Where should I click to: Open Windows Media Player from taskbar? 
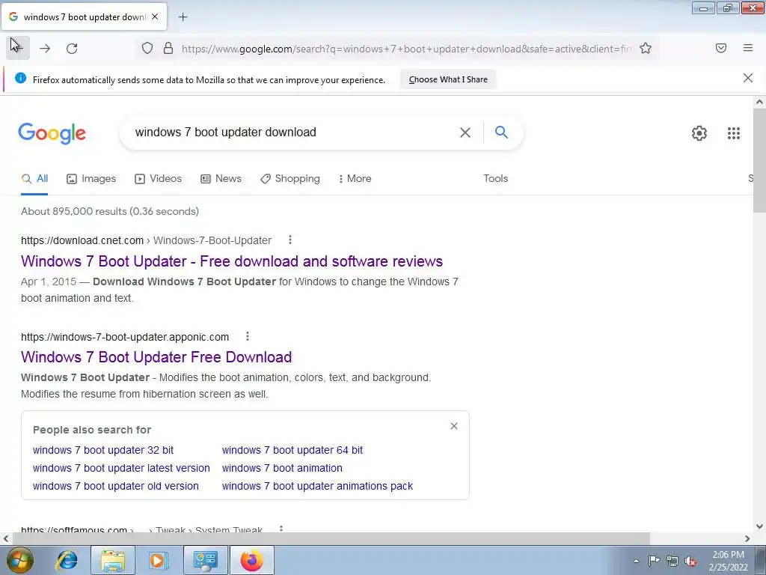tap(158, 560)
